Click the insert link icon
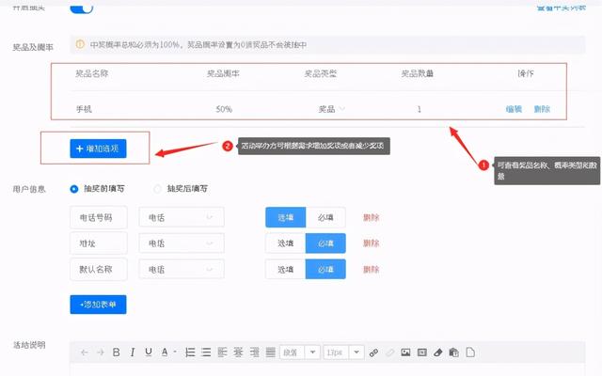Screen dimensions: 602x376 (x=373, y=352)
